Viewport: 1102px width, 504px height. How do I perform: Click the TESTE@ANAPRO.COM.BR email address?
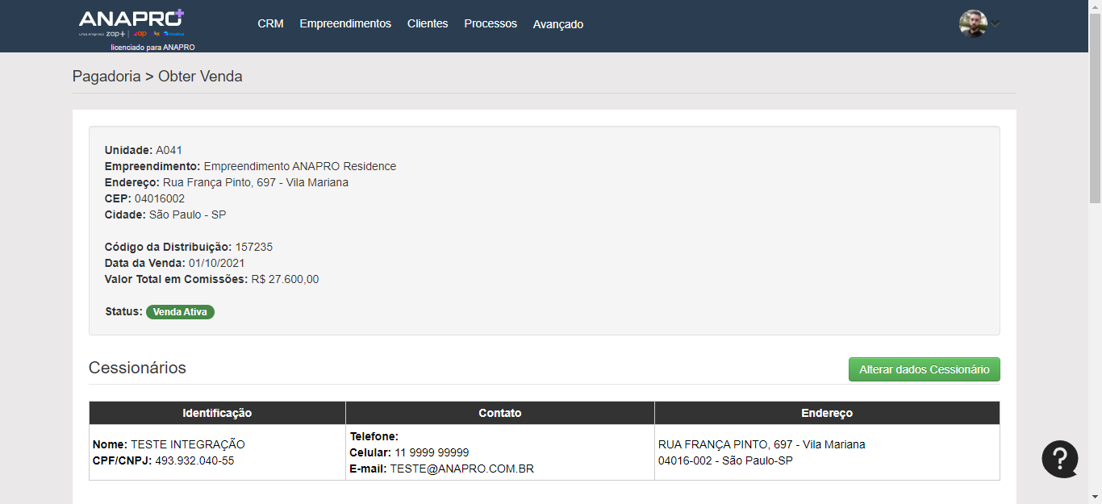pyautogui.click(x=461, y=469)
